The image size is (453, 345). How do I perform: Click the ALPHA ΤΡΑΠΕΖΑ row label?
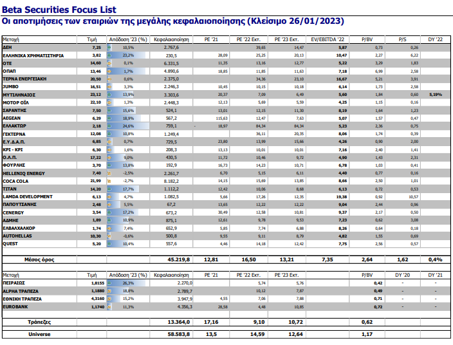23,290
